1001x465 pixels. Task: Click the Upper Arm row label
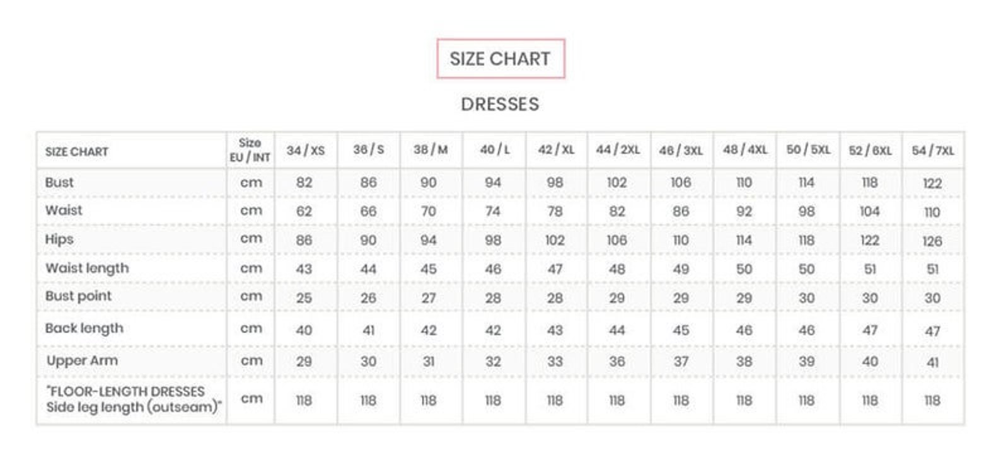coord(82,360)
